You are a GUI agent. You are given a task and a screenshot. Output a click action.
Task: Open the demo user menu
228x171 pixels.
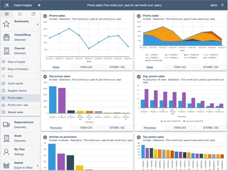[214, 5]
